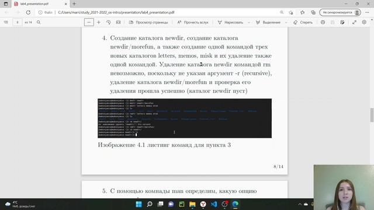This screenshot has width=374, height=210.
Task: Open the Windows Start menu
Action: [x=138, y=204]
